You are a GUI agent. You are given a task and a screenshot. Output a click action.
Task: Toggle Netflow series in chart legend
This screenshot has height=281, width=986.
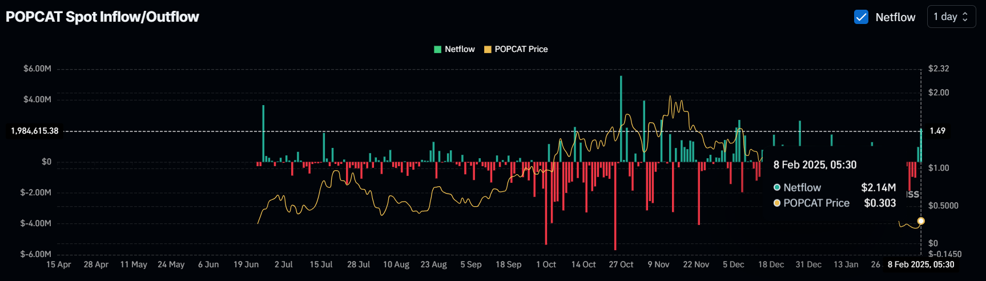(x=454, y=49)
